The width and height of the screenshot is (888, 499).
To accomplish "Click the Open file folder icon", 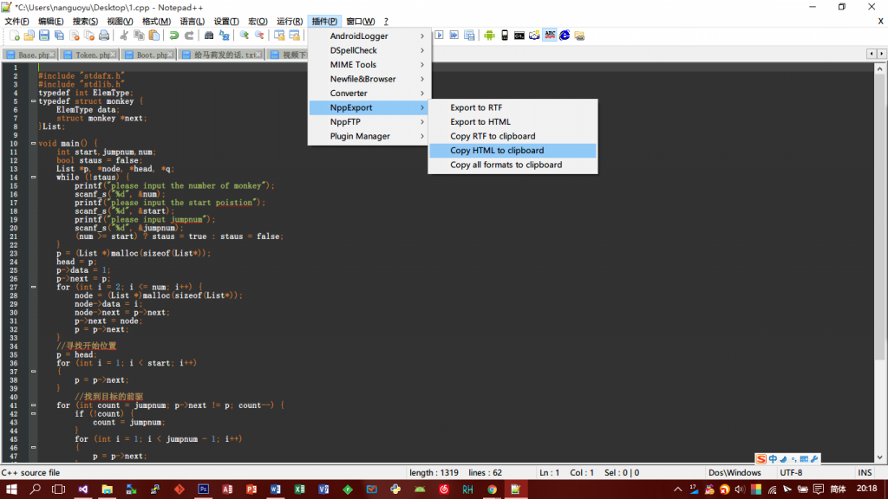I will pyautogui.click(x=29, y=36).
